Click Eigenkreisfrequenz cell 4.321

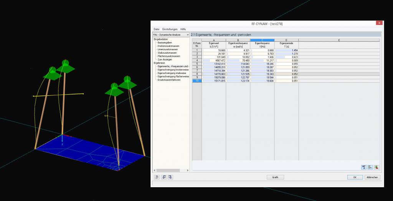tap(238, 50)
